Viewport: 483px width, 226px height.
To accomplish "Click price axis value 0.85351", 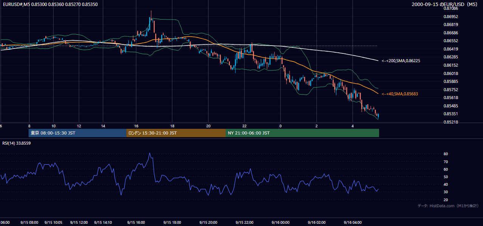I will click(x=451, y=114).
